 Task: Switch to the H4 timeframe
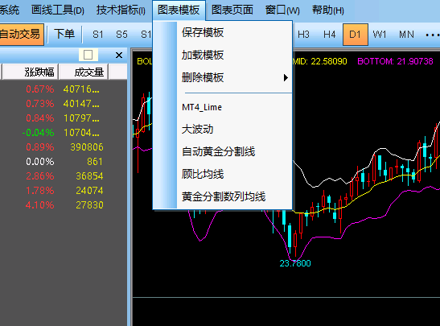coord(330,35)
